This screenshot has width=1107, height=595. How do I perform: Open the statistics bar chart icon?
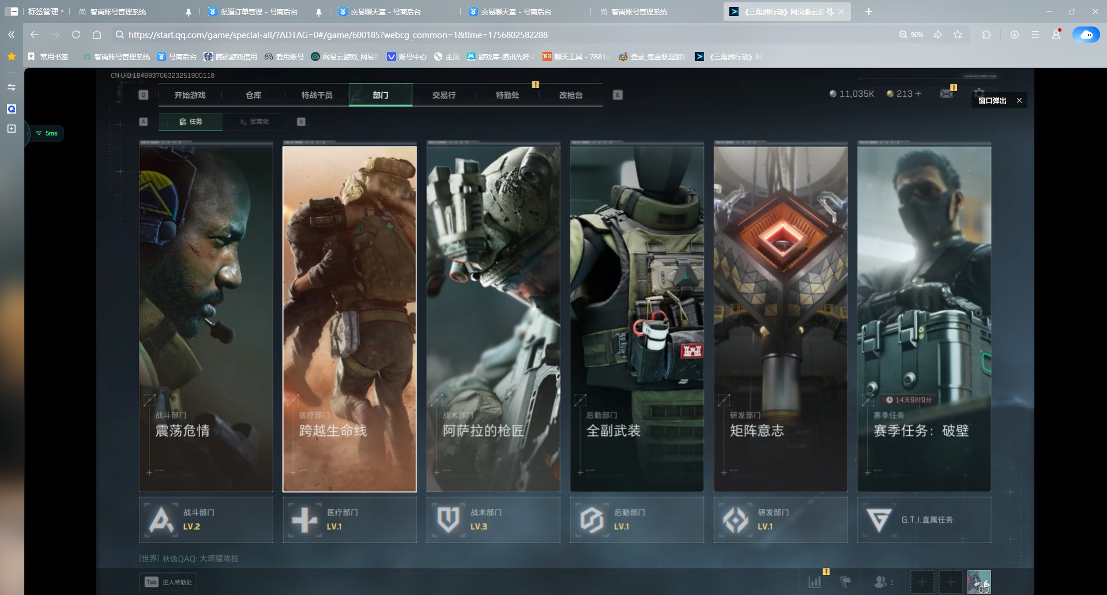click(815, 582)
